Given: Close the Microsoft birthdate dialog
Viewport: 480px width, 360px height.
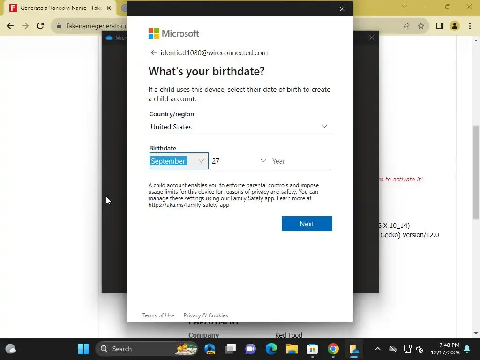Looking at the screenshot, I should [342, 9].
